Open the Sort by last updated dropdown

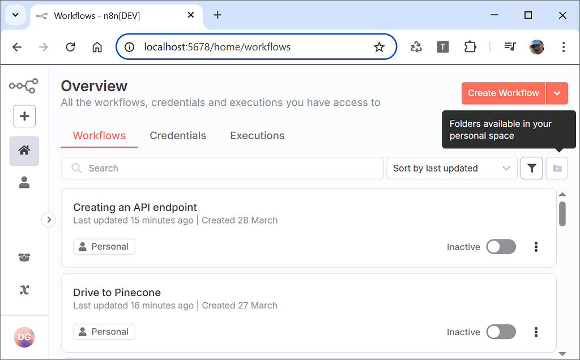coord(451,168)
